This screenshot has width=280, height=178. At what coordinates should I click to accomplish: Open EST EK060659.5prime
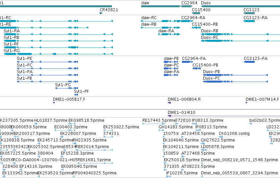[x=29, y=127]
